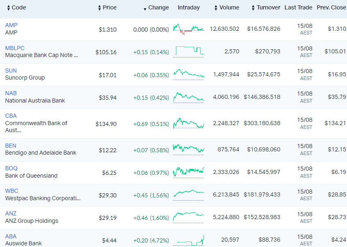
Task: Click the Intraday column header
Action: pos(188,7)
